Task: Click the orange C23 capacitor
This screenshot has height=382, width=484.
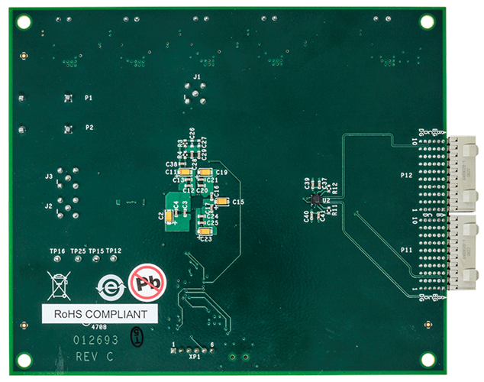Action: coord(204,231)
